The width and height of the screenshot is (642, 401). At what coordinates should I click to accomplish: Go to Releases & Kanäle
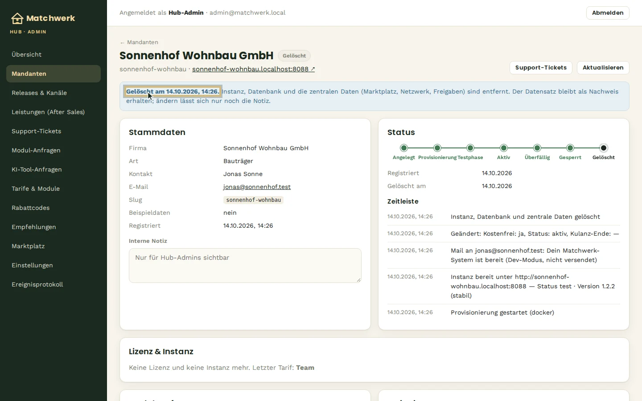click(53, 93)
